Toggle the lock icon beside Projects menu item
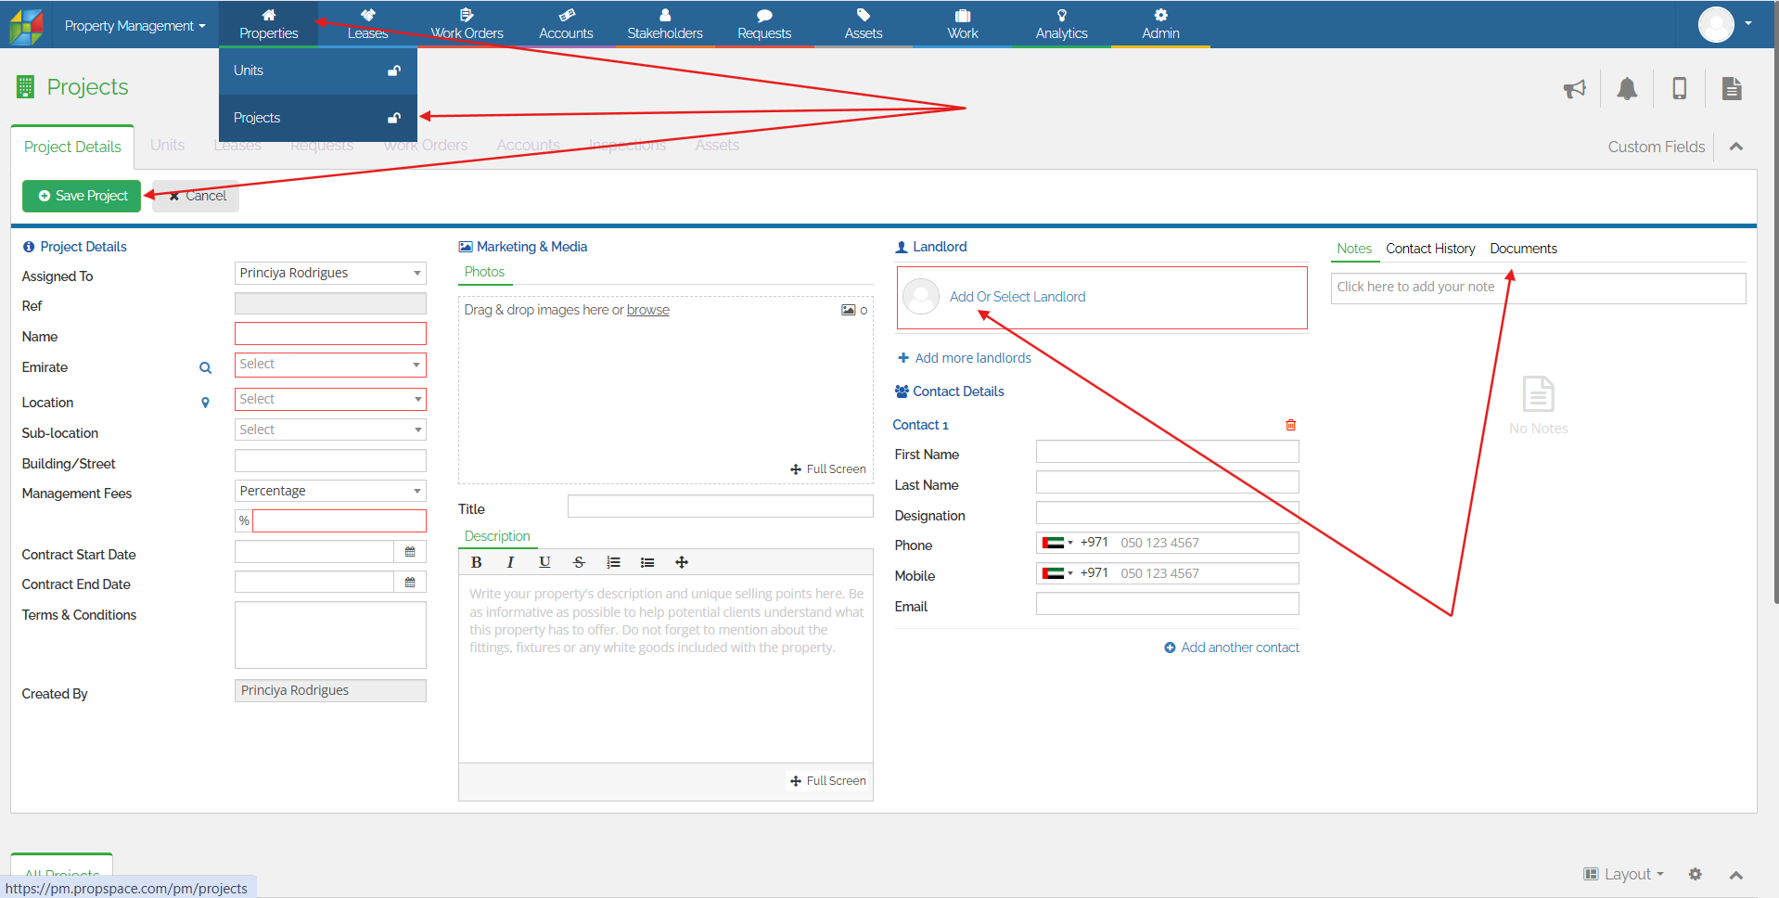 pos(394,119)
